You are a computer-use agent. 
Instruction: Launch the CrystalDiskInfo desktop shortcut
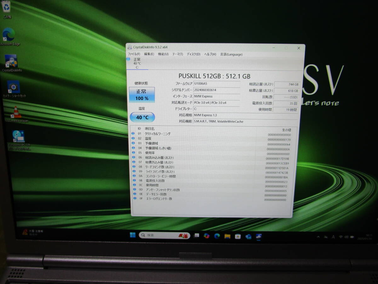(x=12, y=63)
